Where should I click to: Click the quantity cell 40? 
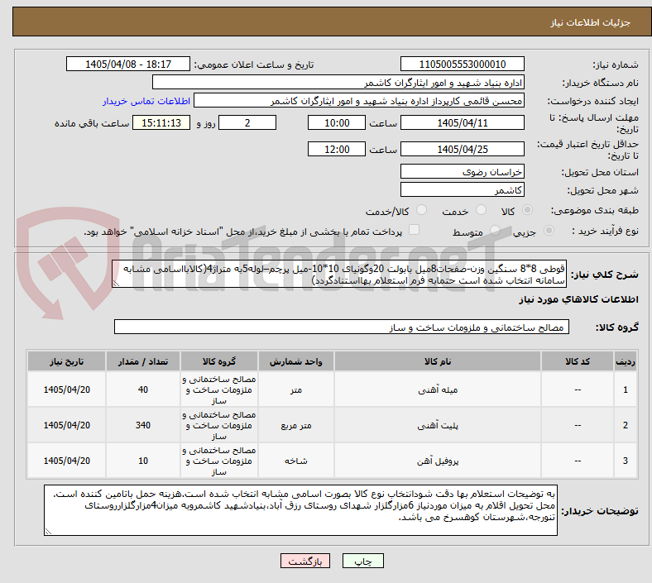tap(142, 389)
